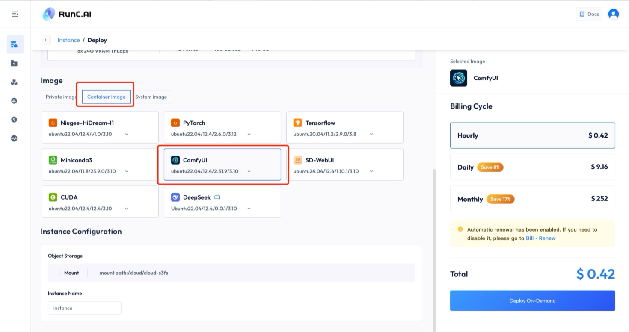Click the page vertical scrollbar

(433, 250)
